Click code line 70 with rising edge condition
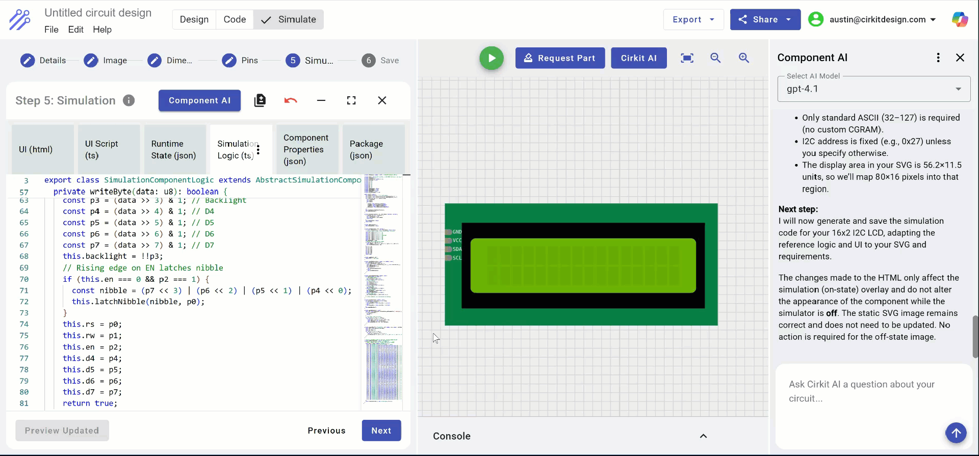The height and width of the screenshot is (456, 979). [x=136, y=279]
